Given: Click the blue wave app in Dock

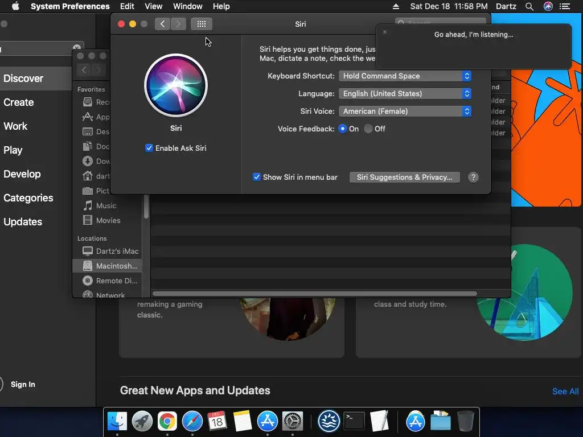Looking at the screenshot, I should tap(329, 421).
